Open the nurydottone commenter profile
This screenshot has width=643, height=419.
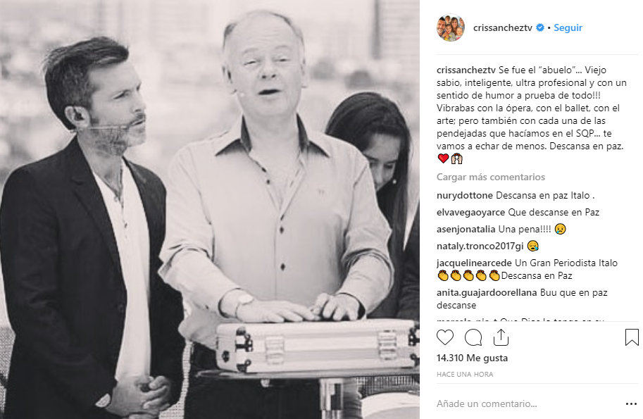(465, 195)
